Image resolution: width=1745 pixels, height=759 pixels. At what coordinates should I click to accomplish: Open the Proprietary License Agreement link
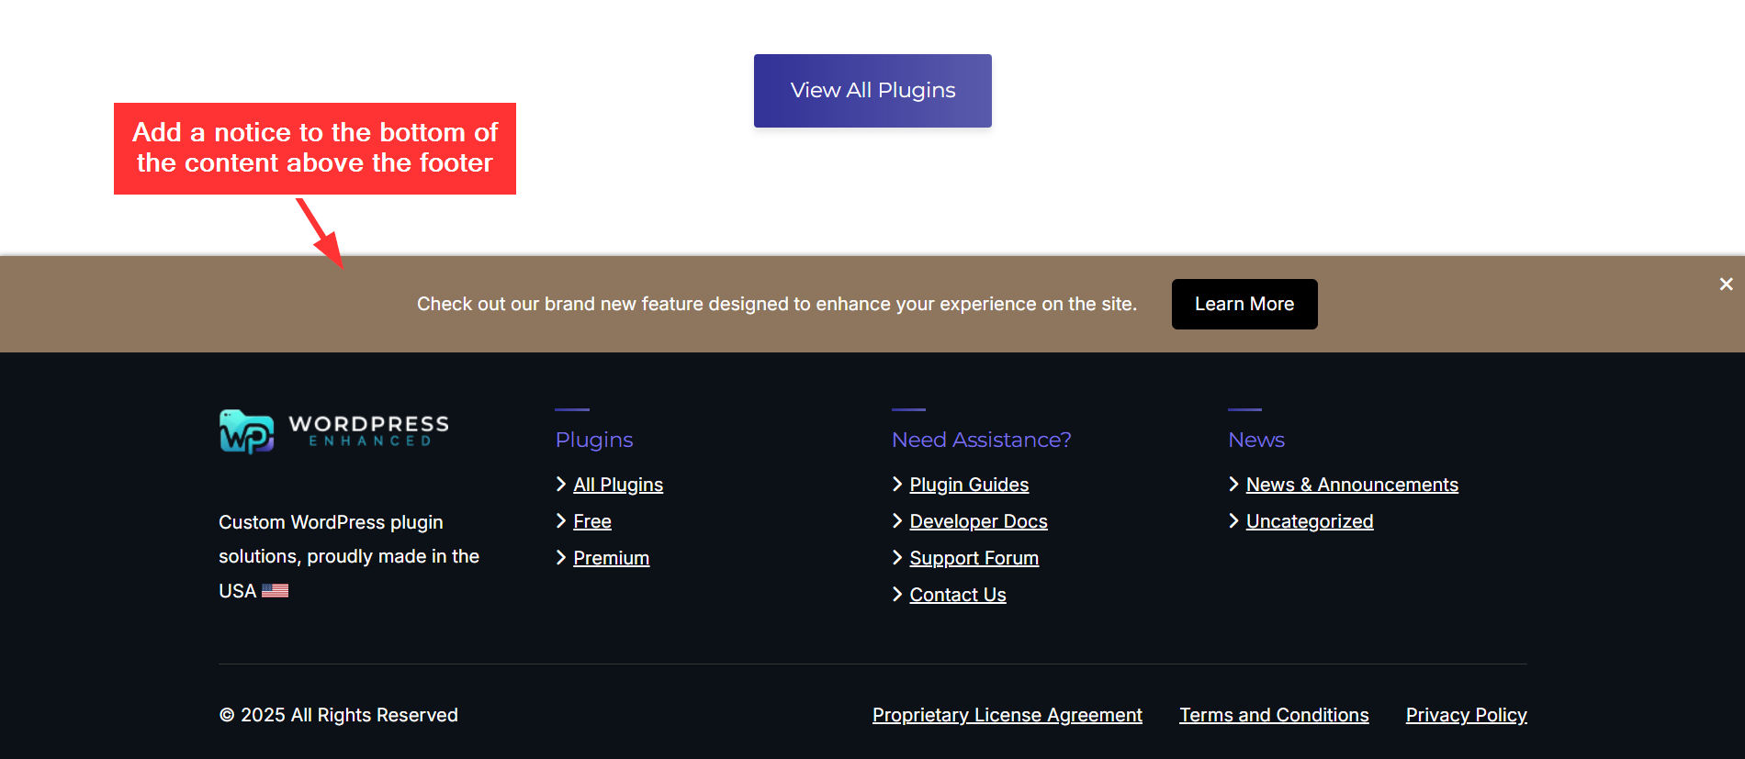click(x=1007, y=715)
